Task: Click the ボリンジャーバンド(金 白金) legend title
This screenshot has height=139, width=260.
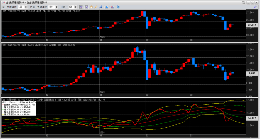Action: [x=17, y=102]
